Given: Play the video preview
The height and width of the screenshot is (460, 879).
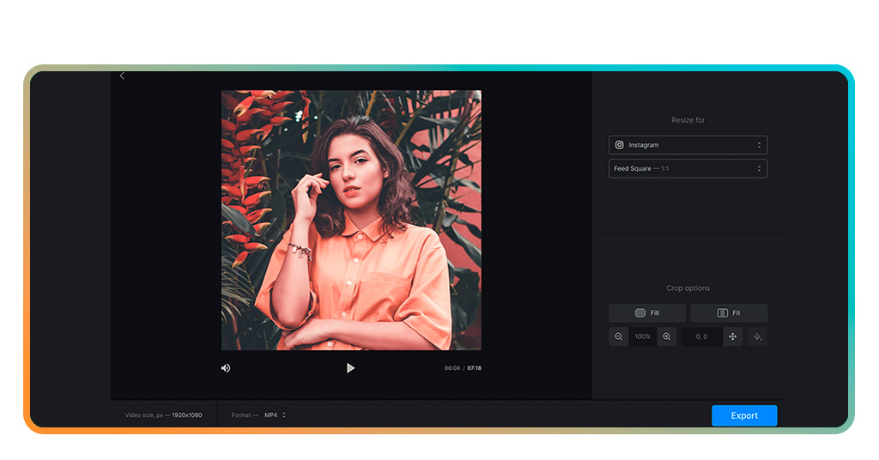Looking at the screenshot, I should point(350,368).
